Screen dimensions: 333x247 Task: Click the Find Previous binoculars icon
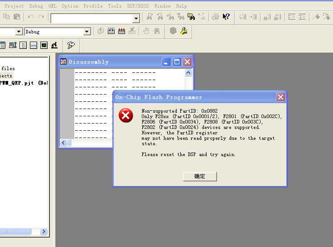[160, 17]
